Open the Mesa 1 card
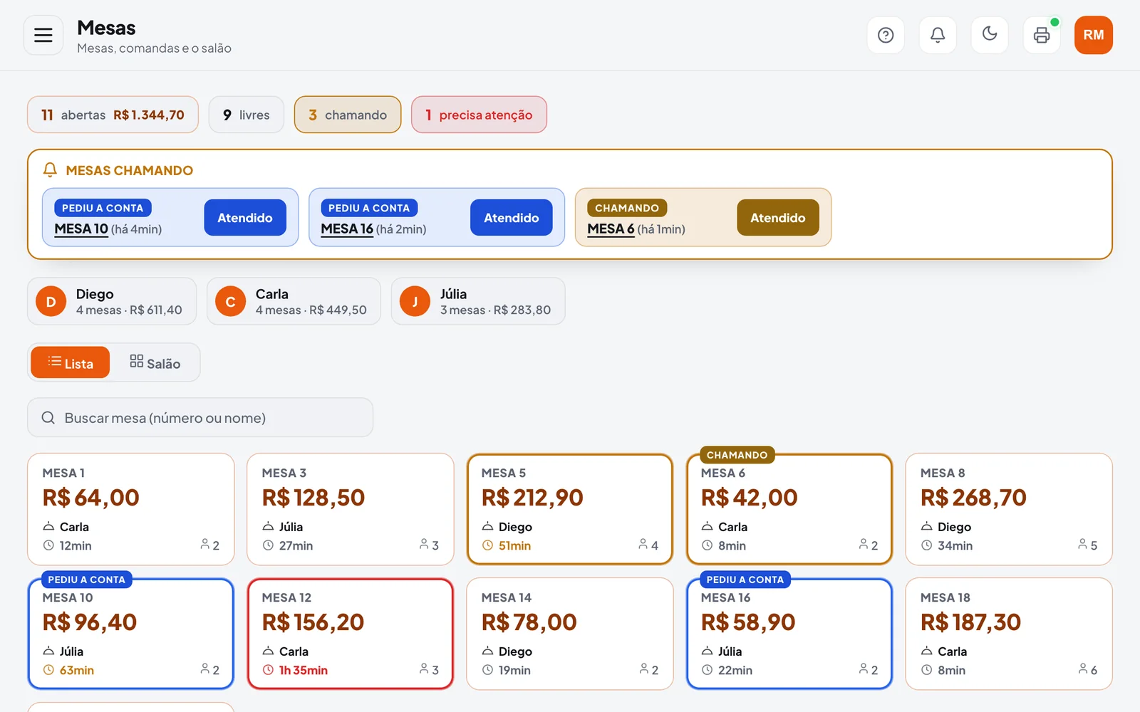Viewport: 1140px width, 712px height. pos(131,509)
